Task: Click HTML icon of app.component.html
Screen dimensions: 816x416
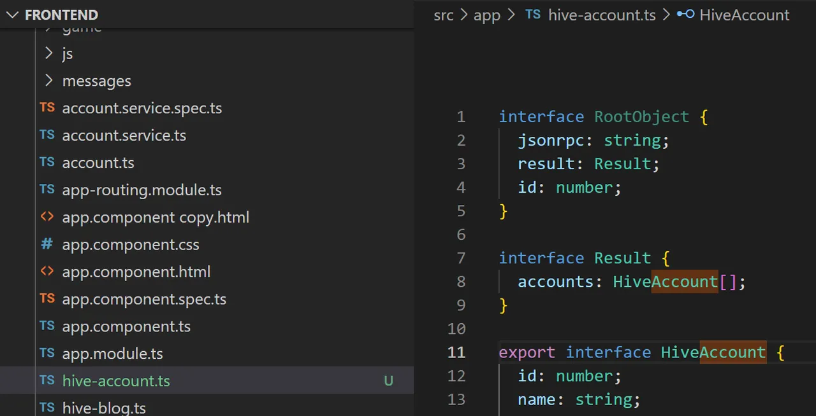Action: (x=47, y=272)
